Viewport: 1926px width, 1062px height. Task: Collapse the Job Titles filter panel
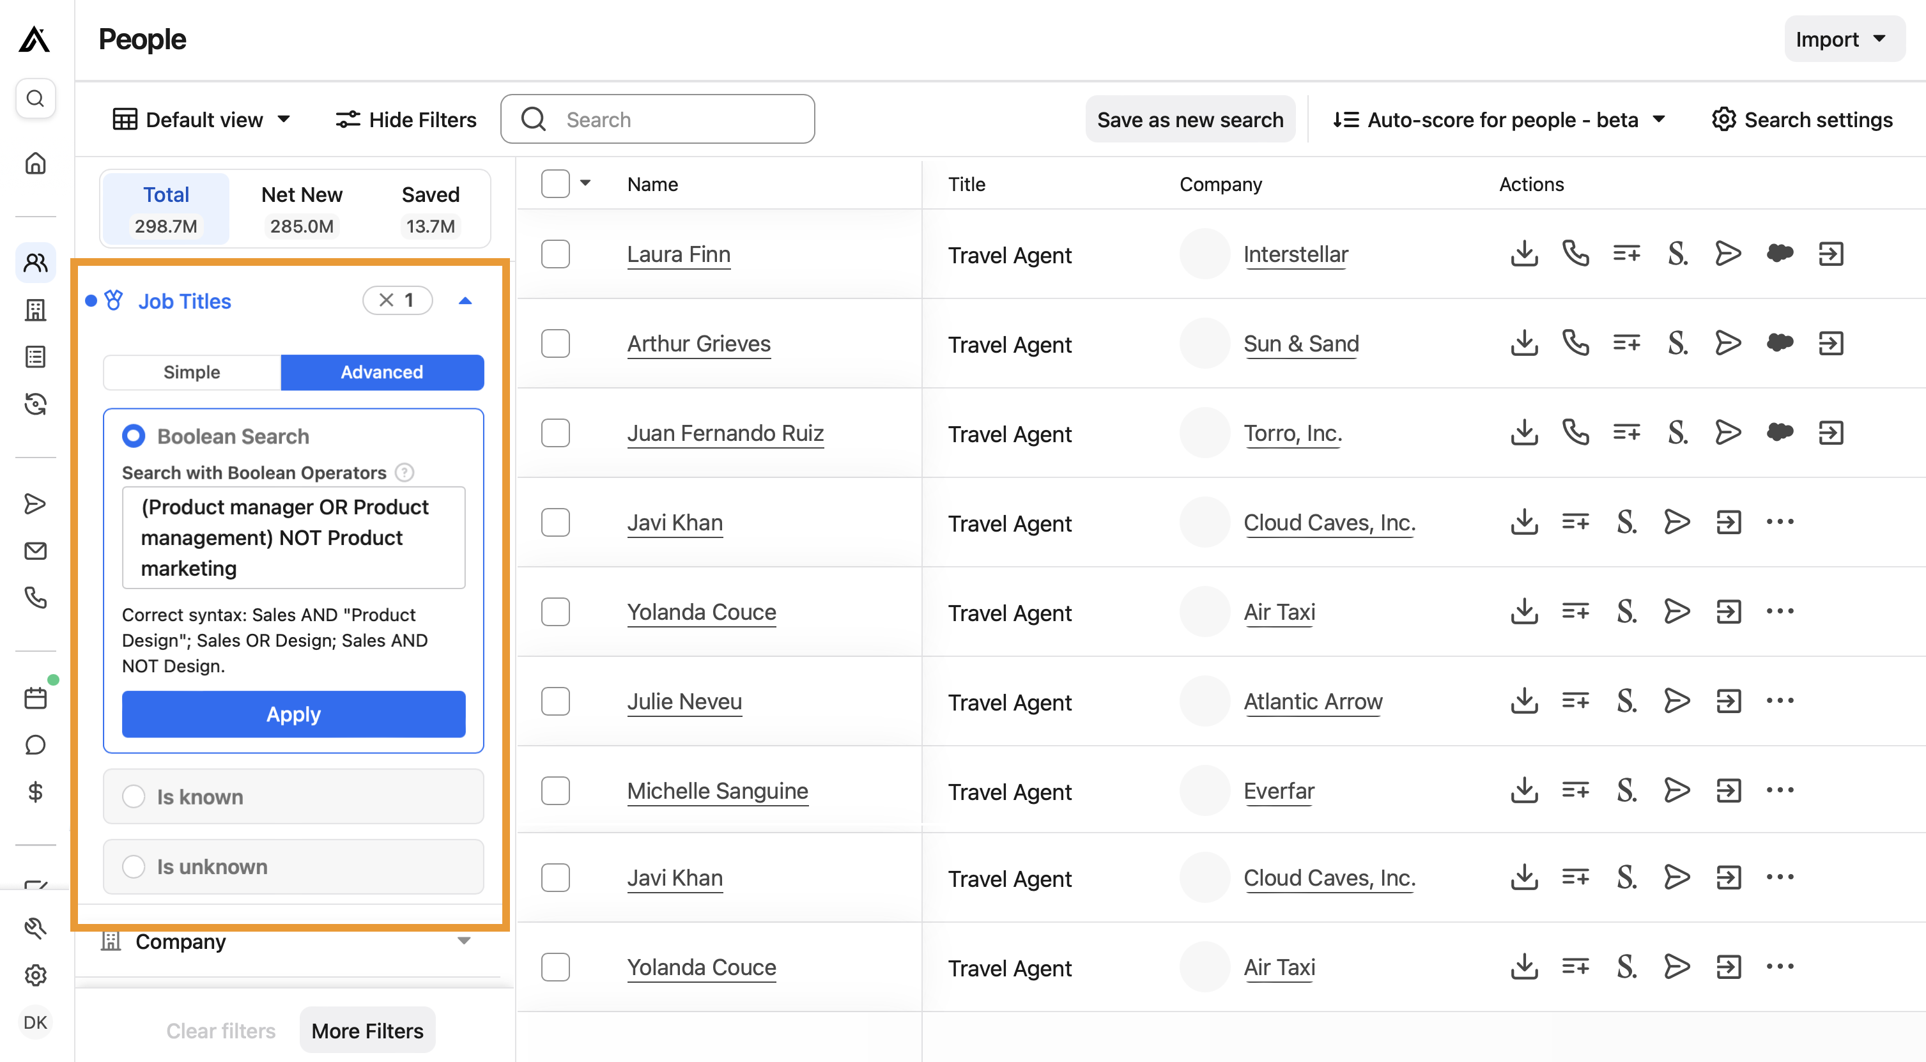tap(466, 301)
